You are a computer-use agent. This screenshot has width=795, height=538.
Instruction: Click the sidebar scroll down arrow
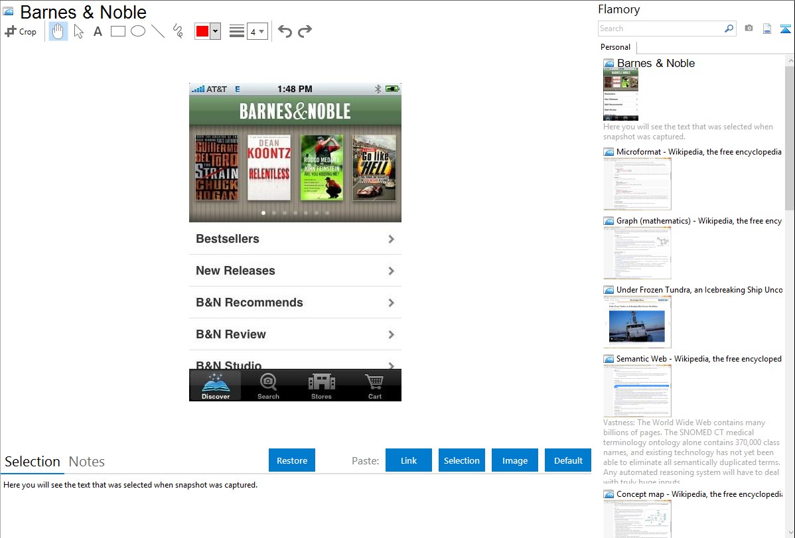tap(790, 533)
